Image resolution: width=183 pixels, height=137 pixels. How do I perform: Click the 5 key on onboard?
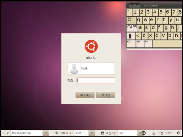point(162,13)
